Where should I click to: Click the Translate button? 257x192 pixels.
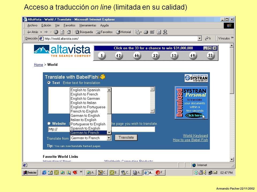tap(126, 138)
